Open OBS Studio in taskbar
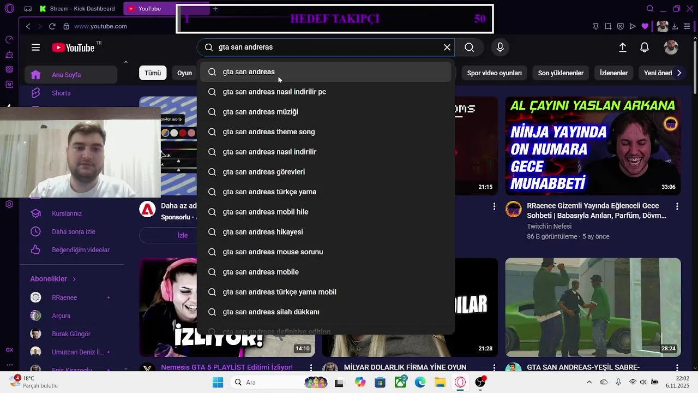 [480, 382]
